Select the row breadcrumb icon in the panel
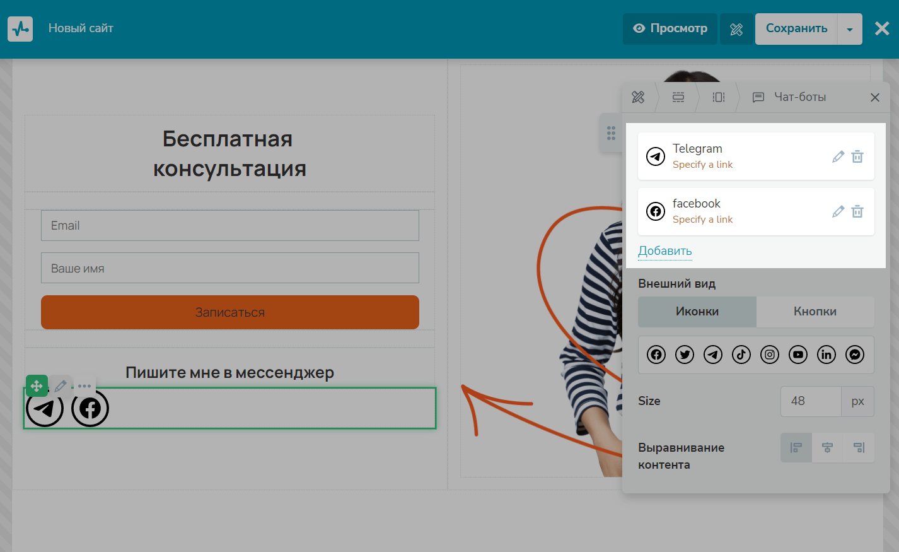This screenshot has height=552, width=899. (678, 97)
